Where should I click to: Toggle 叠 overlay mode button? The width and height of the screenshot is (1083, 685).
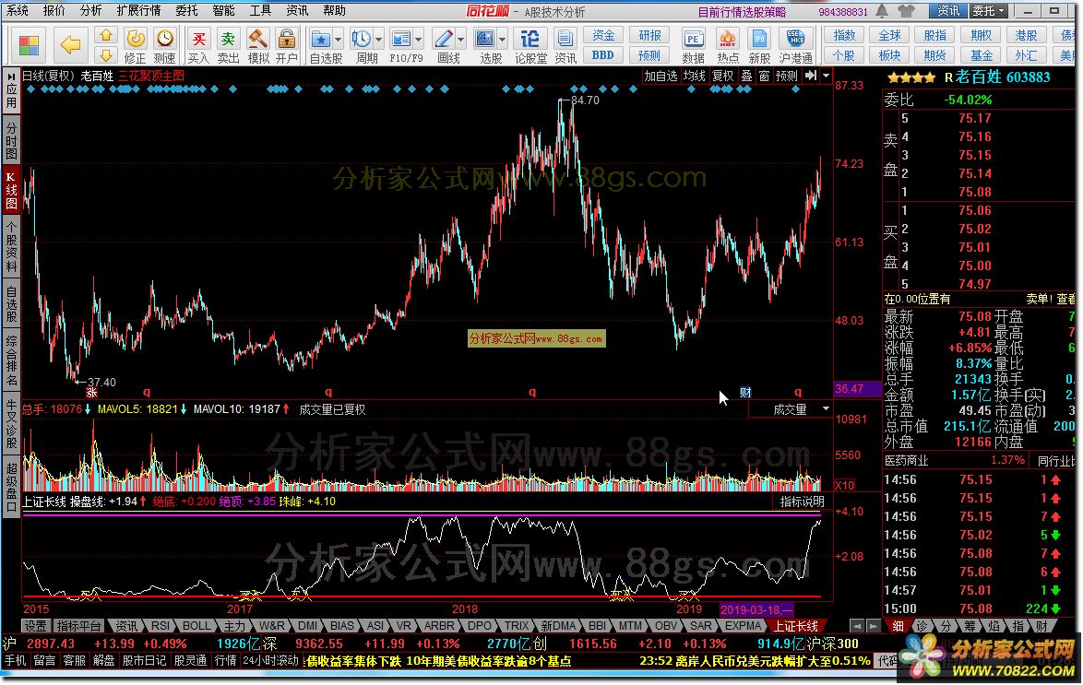(x=746, y=76)
